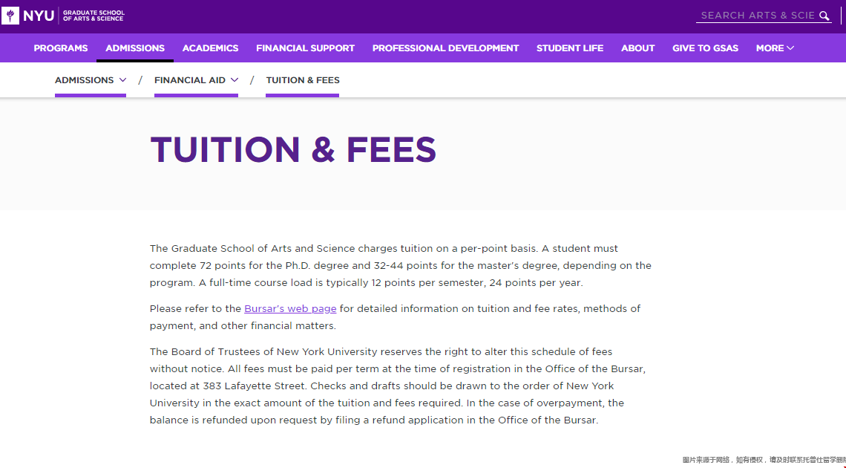Screen dimensions: 846x468
Task: Click the Tuition & Fees page heading
Action: coord(293,149)
